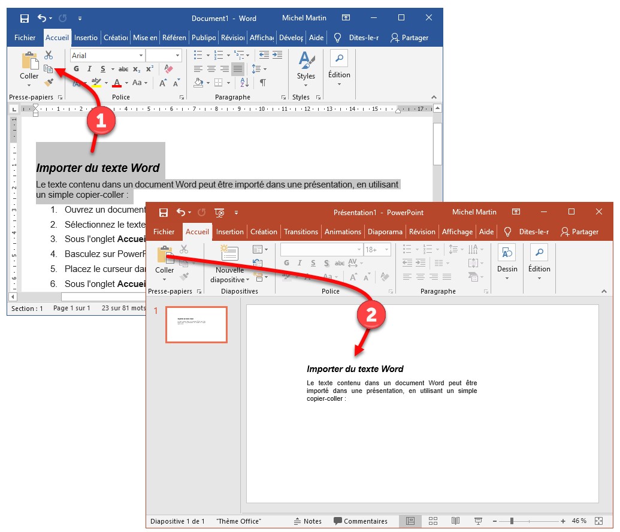Click Partager in the PowerPoint ribbon

coord(579,232)
